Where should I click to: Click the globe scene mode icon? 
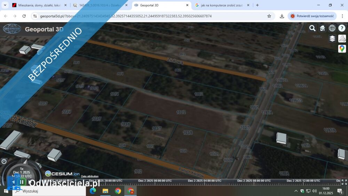click(x=332, y=28)
